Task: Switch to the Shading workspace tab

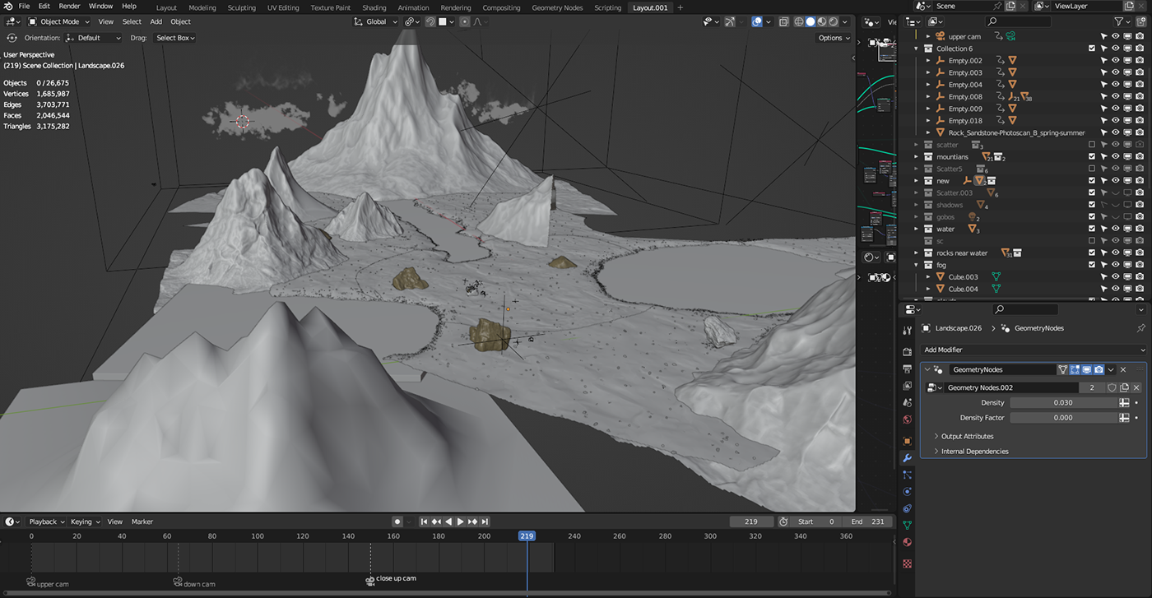Action: [374, 7]
